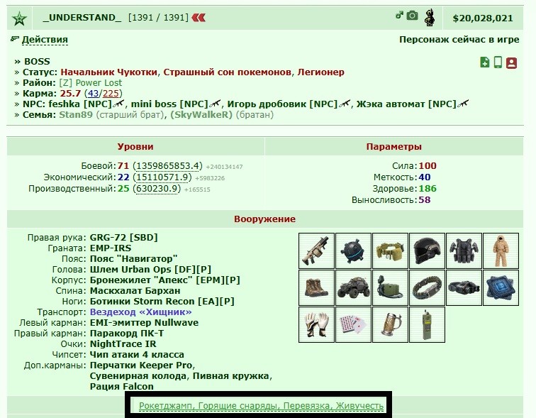Screen dimensions: 536x418
Task: Click the male gender symbol icon
Action: (399, 15)
